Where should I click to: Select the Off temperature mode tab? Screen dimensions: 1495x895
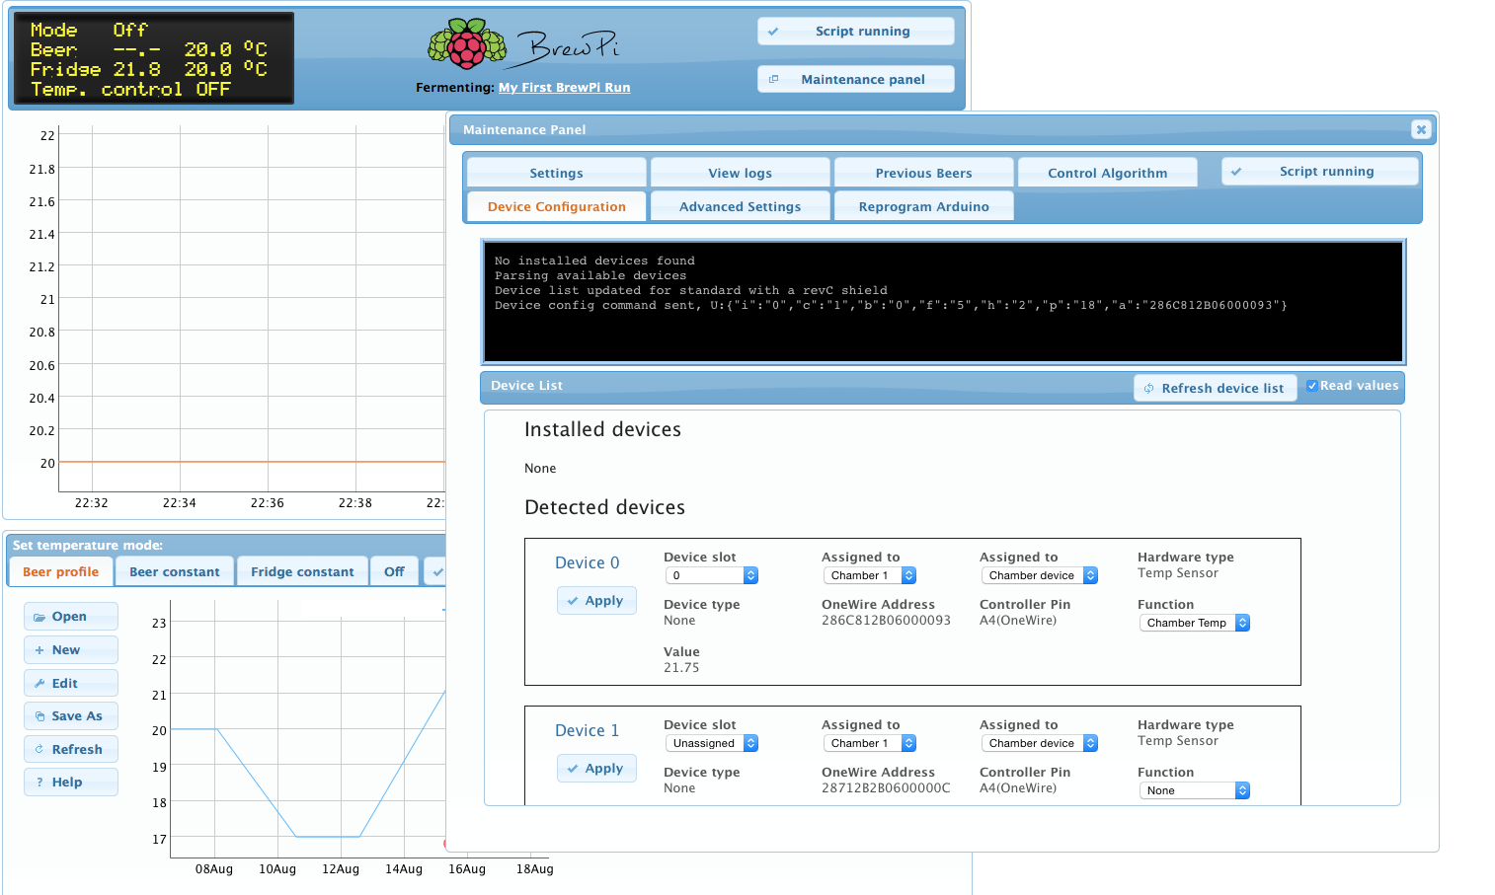[x=394, y=571]
